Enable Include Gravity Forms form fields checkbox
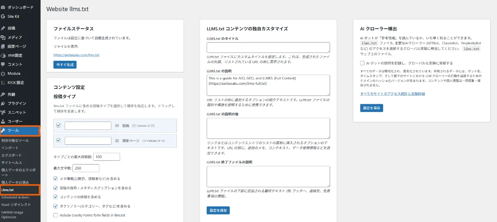The height and width of the screenshot is (222, 497). [x=56, y=215]
